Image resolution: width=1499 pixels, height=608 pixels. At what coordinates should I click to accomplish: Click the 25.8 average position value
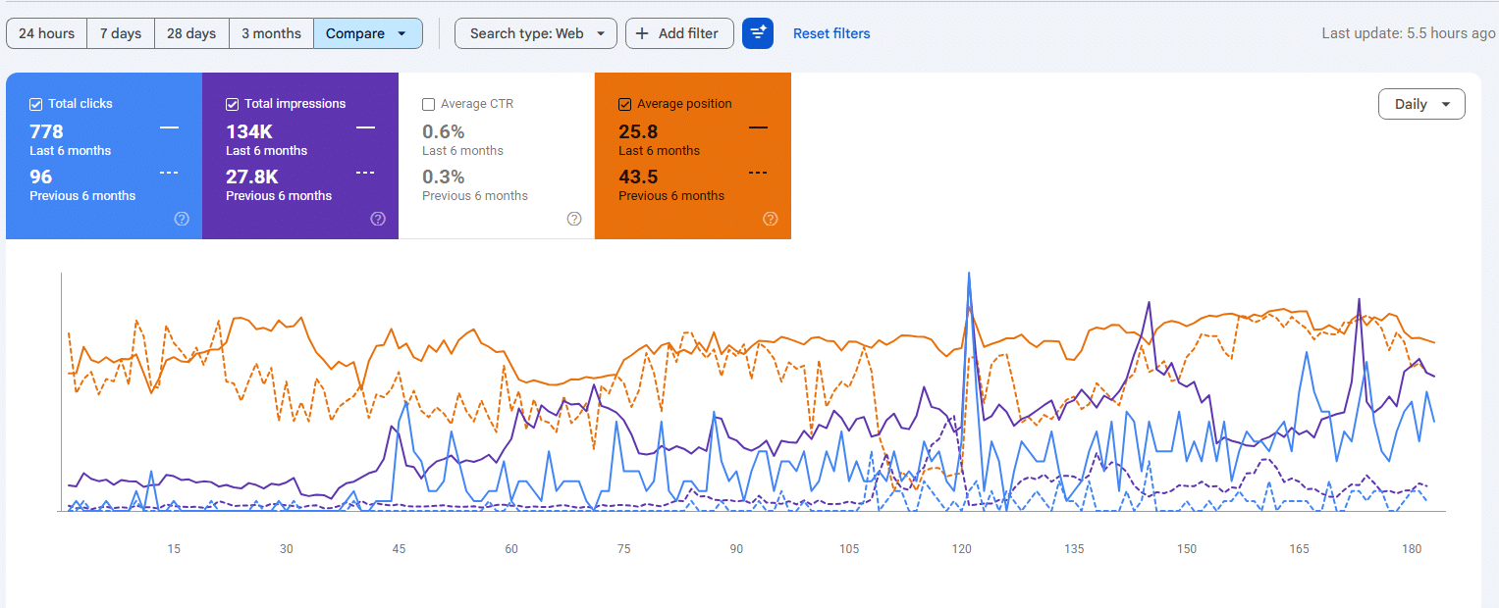[x=638, y=131]
